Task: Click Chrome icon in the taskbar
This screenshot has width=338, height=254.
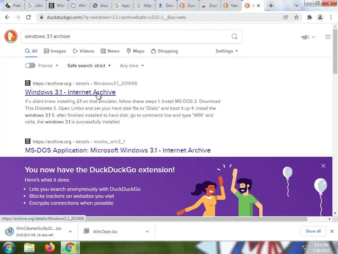Action: click(x=70, y=247)
